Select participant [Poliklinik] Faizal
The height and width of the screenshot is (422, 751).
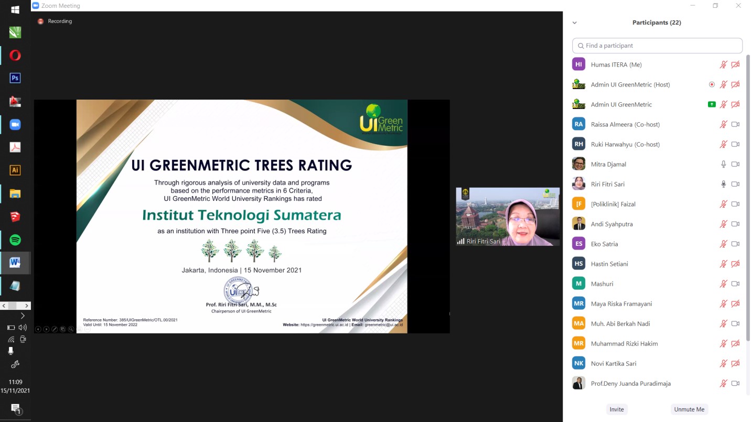point(613,204)
